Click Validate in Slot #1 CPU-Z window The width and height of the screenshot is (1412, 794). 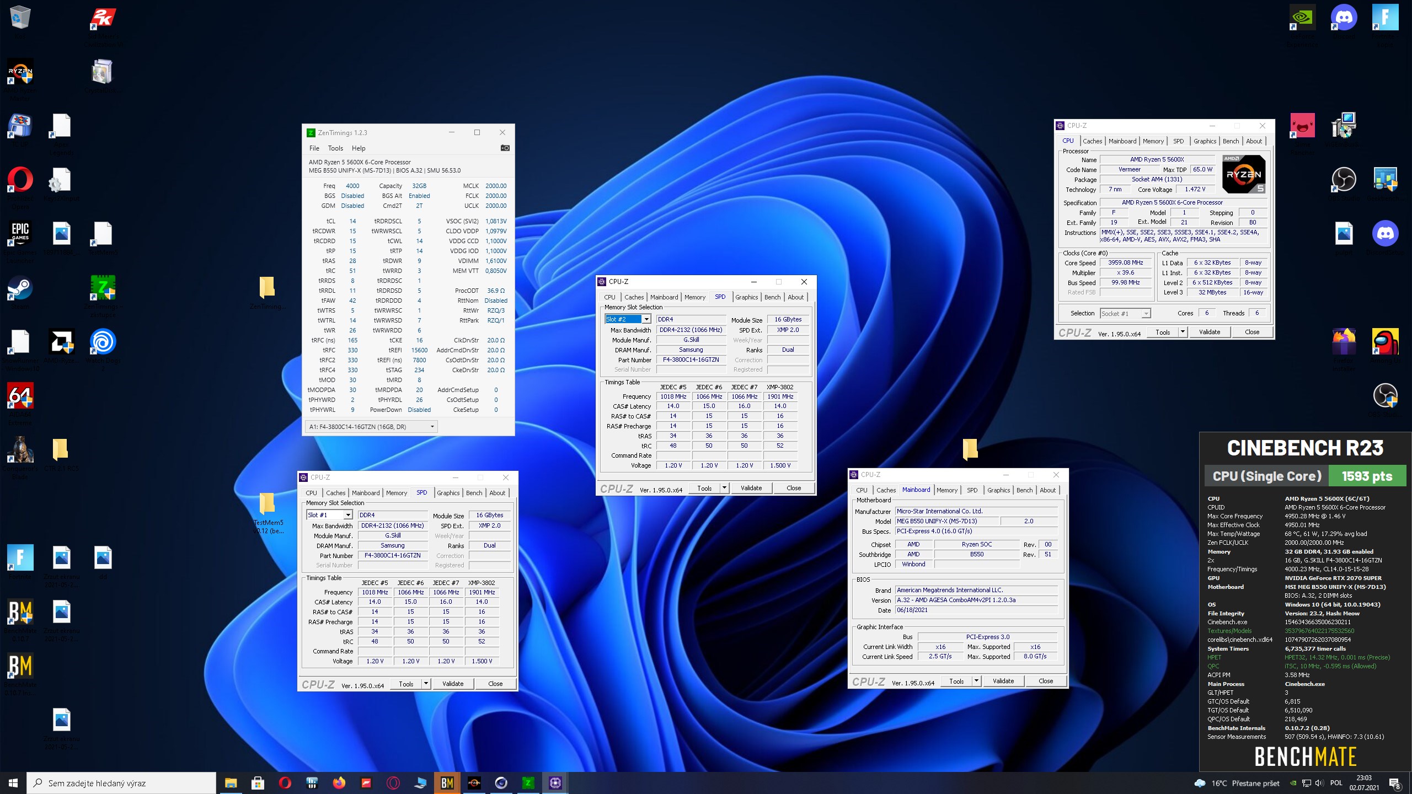452,684
